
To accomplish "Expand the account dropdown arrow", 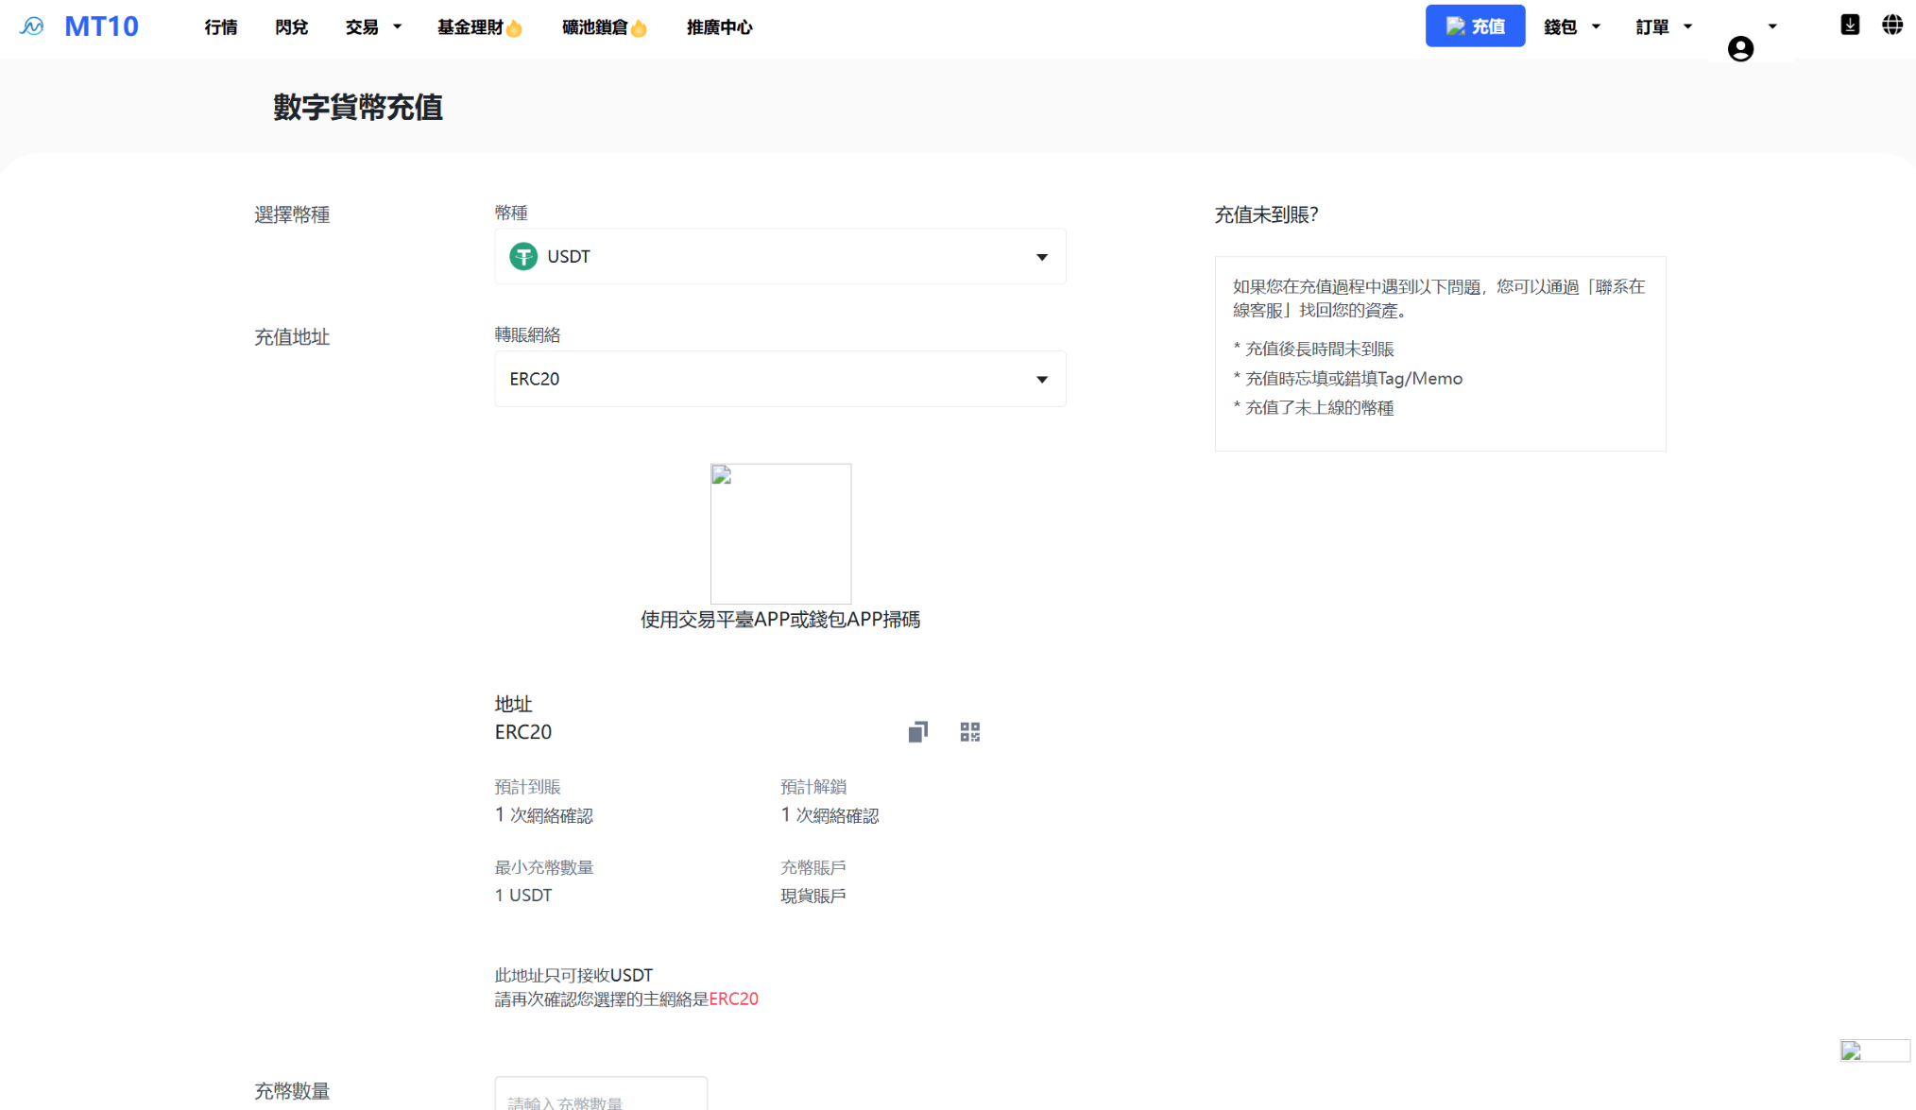I will pos(1772,26).
